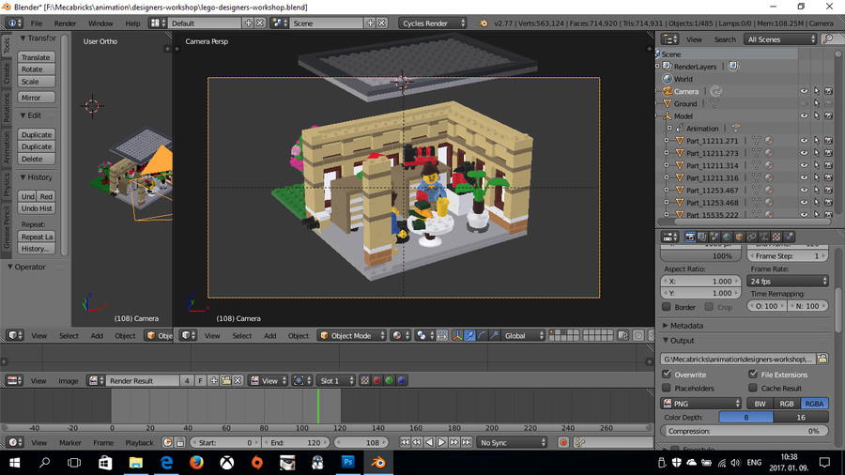Show color and alpha channels checker icon

pyautogui.click(x=365, y=381)
